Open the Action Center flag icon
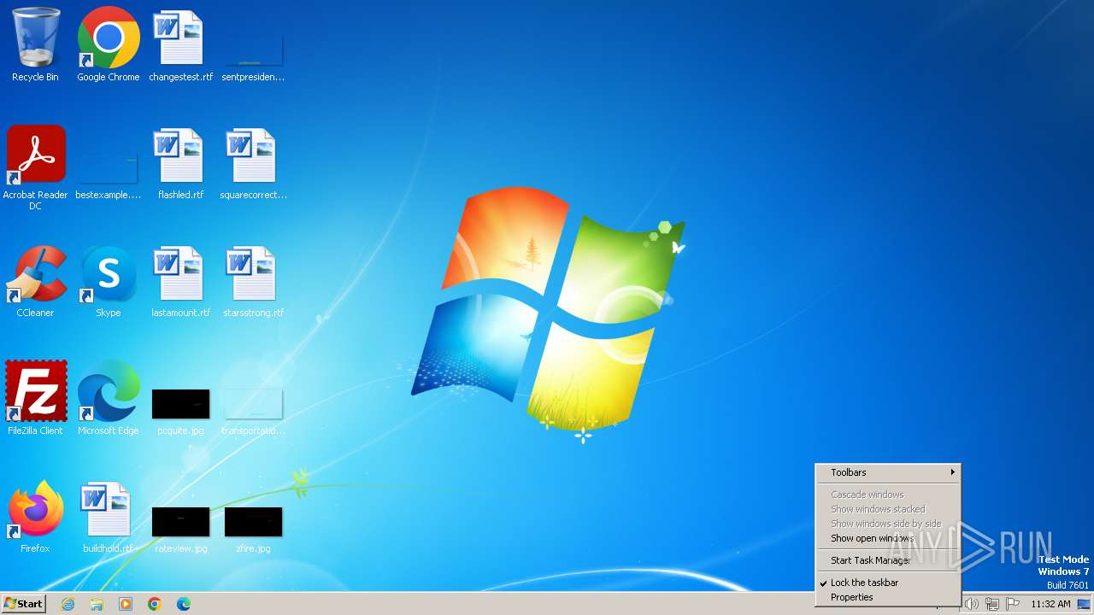Screen dimensions: 1094x615 coord(1013,604)
